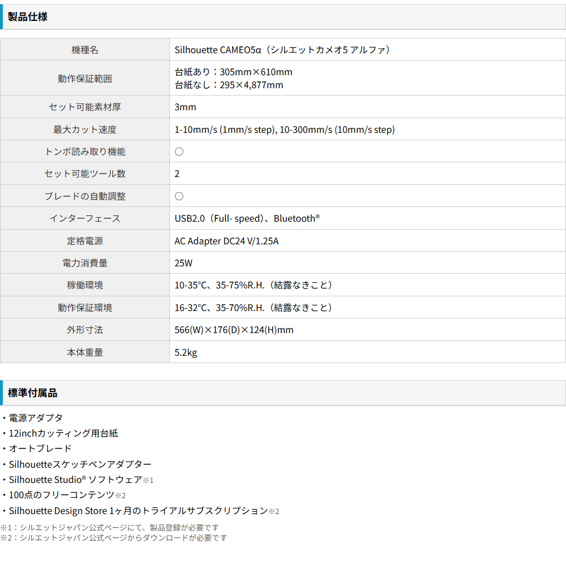Click the Silhouetteスケッチペンアダプター list item
The height and width of the screenshot is (561, 566).
[80, 464]
